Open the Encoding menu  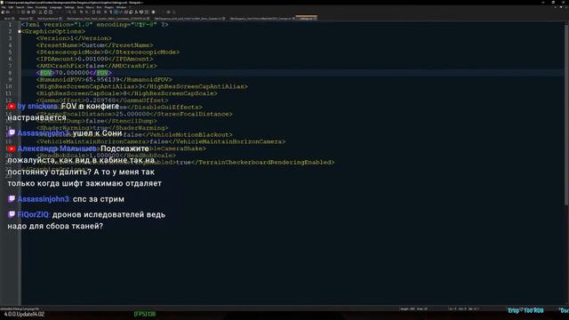tap(42, 7)
